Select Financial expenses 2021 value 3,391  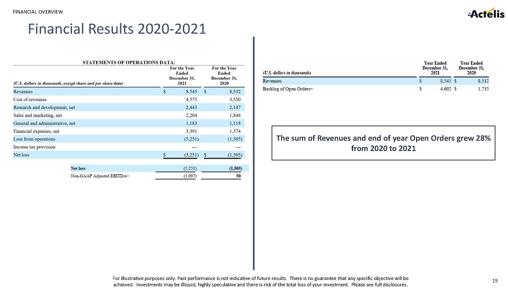(x=191, y=132)
